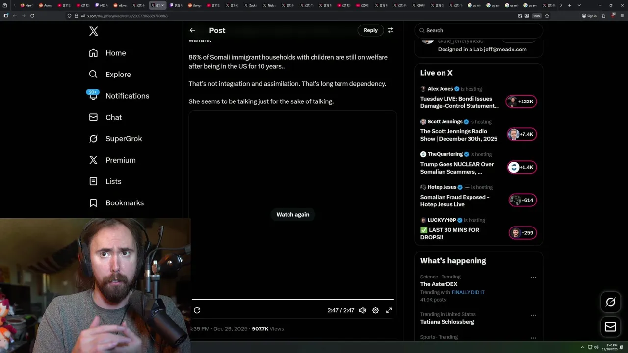The width and height of the screenshot is (628, 353).
Task: Open more options for The AsterDEX trend
Action: [533, 277]
